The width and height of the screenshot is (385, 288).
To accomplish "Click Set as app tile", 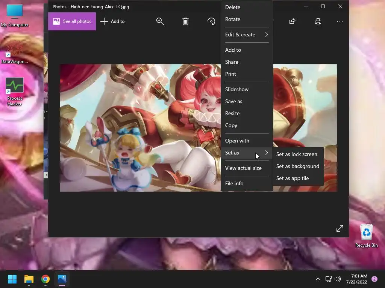I will (298, 178).
